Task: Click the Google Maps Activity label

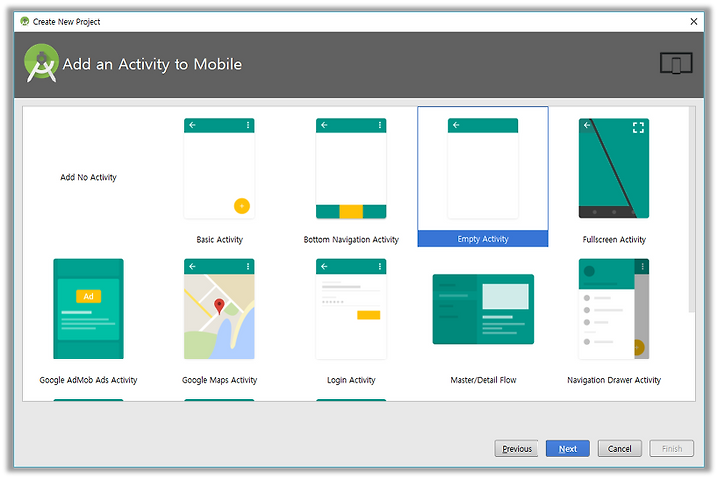Action: (219, 380)
